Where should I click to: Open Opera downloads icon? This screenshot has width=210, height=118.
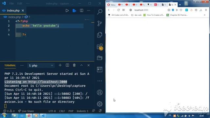[201, 10]
